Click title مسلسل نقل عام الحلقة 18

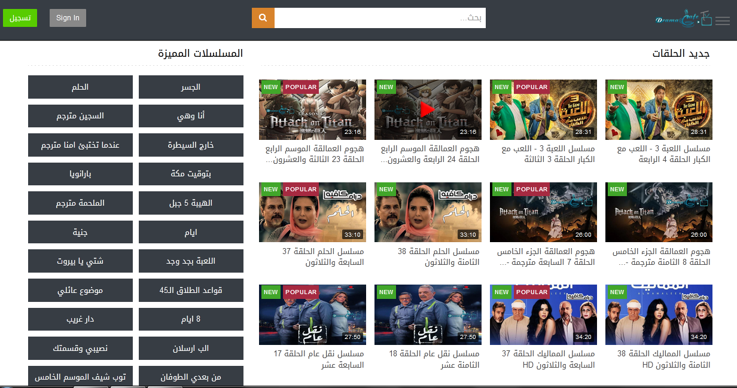[x=434, y=359]
